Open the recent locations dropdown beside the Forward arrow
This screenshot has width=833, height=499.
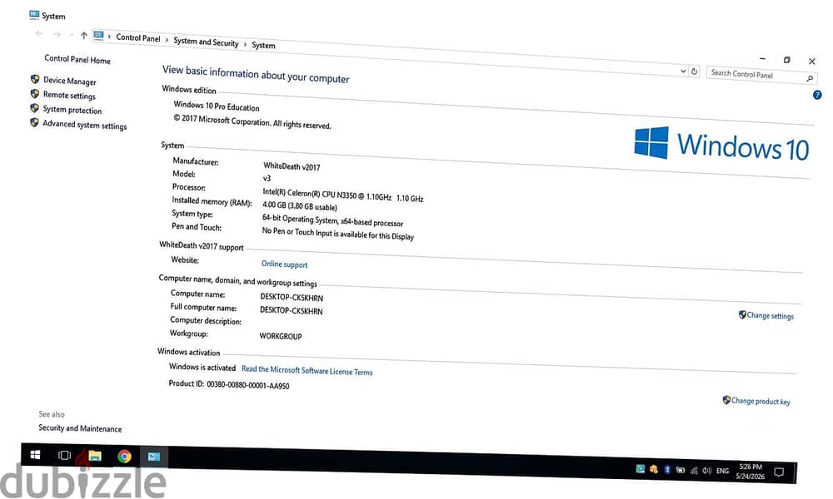point(71,34)
